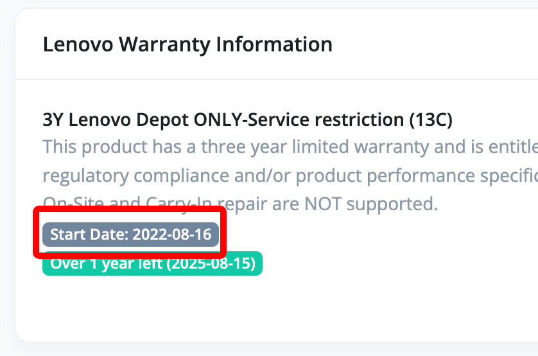This screenshot has width=538, height=356.
Task: Click the regulatory compliance text line
Action: (290, 175)
